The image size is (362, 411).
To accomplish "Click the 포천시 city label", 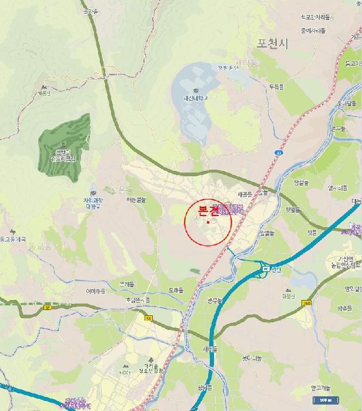I will tap(272, 43).
